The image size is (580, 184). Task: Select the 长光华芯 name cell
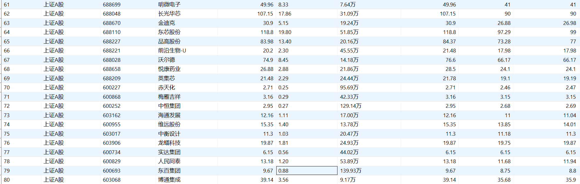pos(169,14)
